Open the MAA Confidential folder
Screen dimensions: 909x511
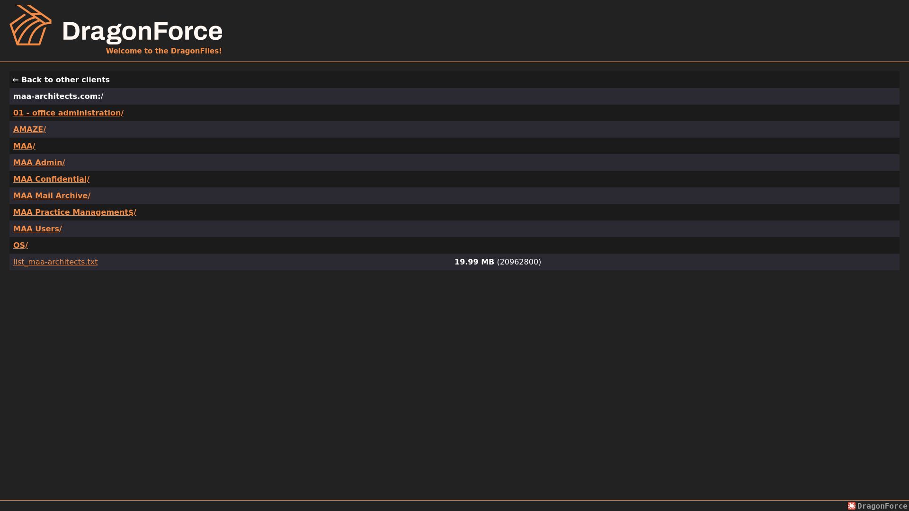(51, 179)
